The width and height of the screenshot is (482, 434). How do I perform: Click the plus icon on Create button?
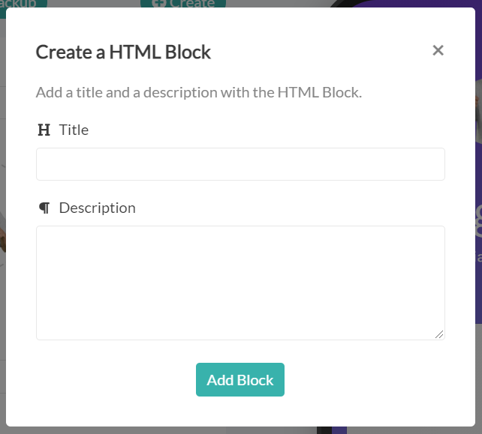[x=158, y=3]
